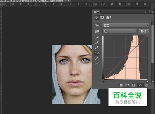
Task: Select the edit points curve tool
Action: click(x=97, y=53)
